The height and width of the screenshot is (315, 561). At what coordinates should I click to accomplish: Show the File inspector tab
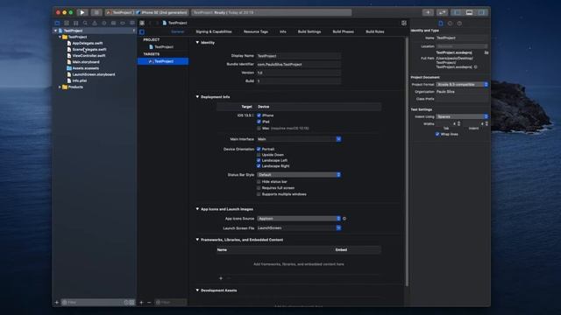[441, 24]
